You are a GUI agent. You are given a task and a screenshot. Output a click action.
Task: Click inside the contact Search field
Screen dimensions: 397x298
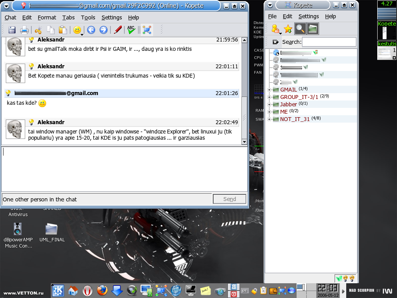tap(329, 42)
